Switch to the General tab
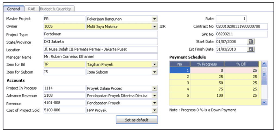Image resolution: width=278 pixels, height=133 pixels. [x=14, y=9]
